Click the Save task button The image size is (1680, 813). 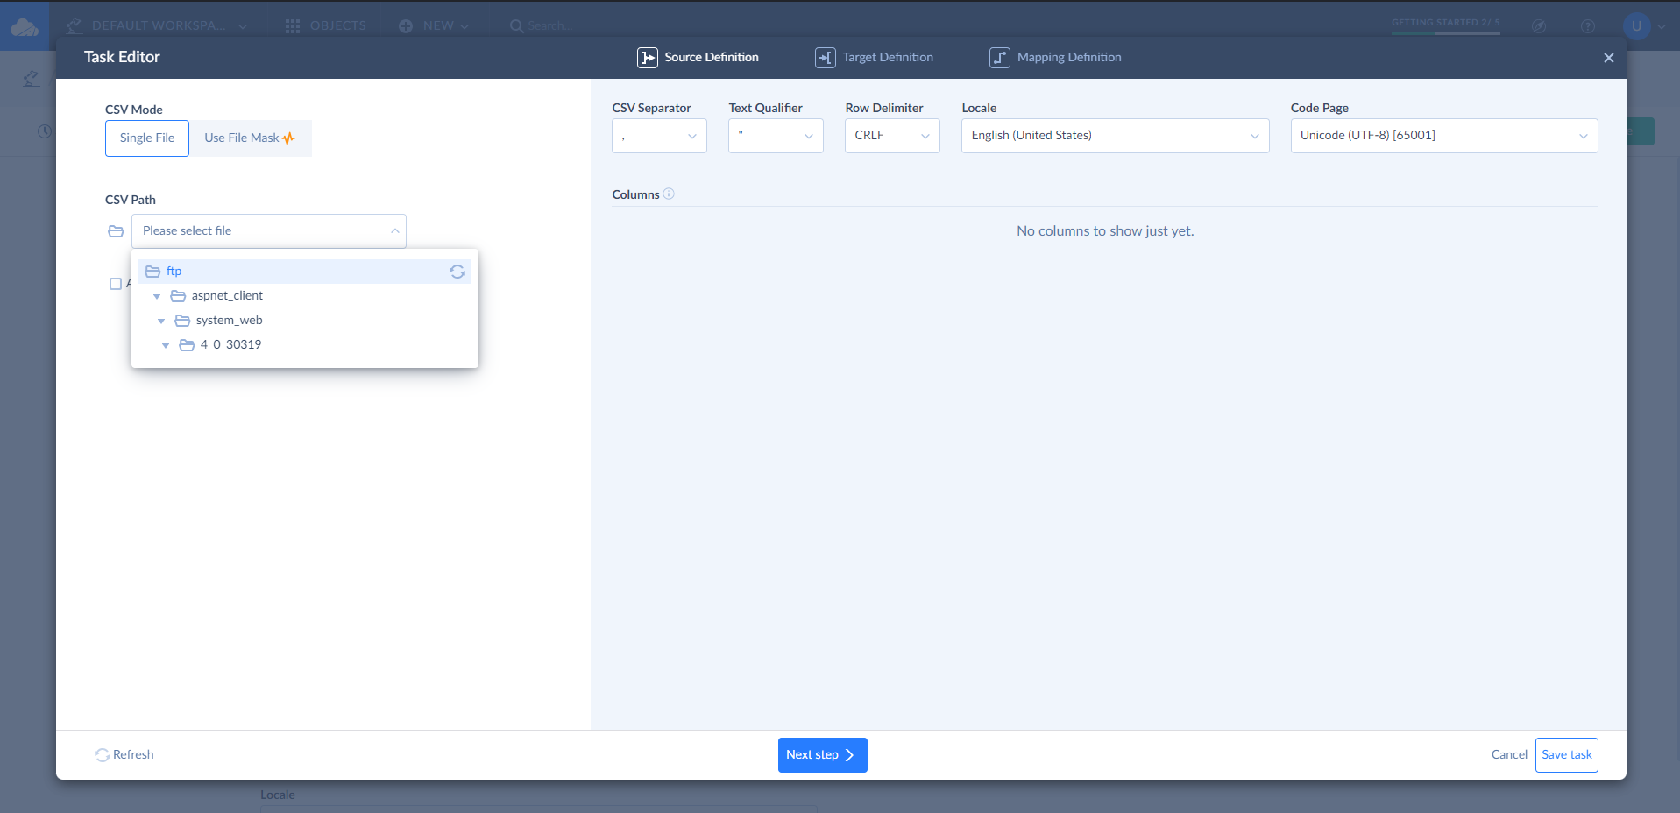click(x=1567, y=755)
